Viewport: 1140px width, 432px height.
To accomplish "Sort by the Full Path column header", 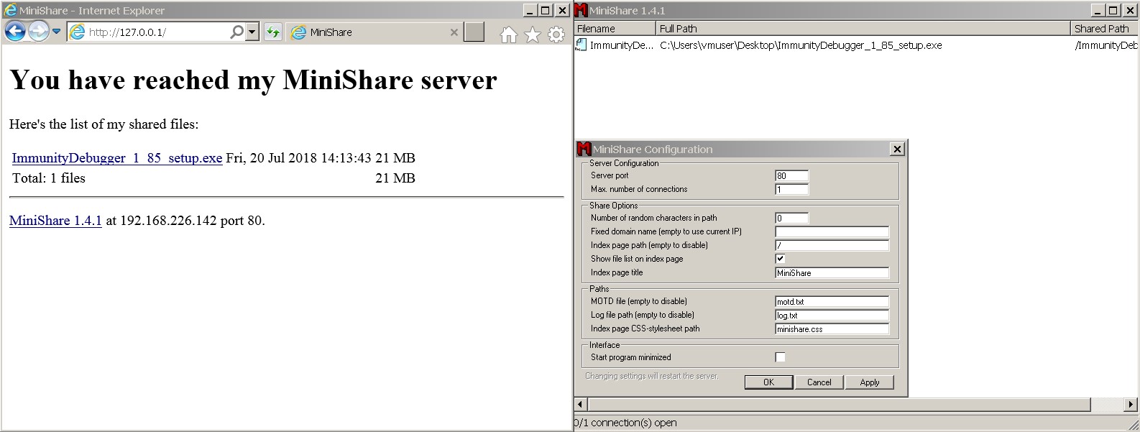I will pyautogui.click(x=863, y=29).
